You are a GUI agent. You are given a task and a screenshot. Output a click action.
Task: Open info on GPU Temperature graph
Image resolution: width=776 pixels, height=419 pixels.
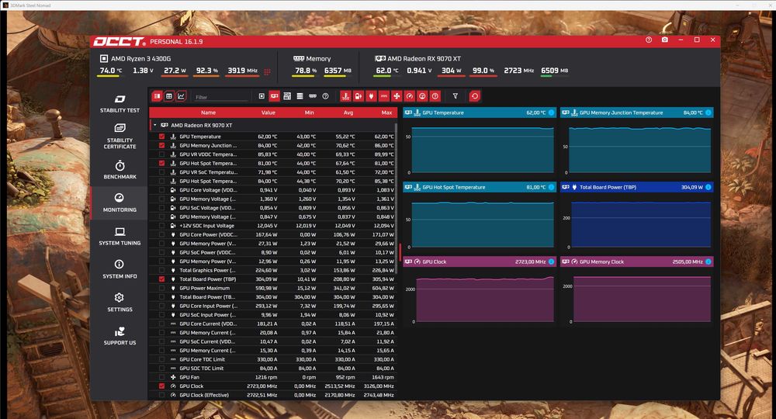[x=551, y=113]
